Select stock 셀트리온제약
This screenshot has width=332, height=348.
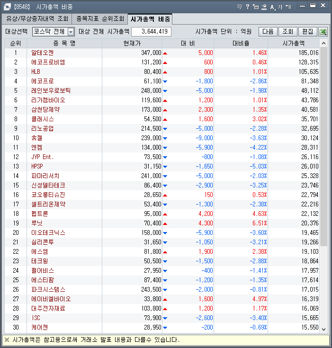click(x=48, y=204)
